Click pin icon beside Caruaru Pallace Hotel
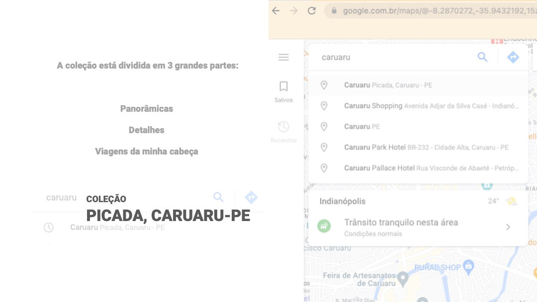 pyautogui.click(x=324, y=168)
